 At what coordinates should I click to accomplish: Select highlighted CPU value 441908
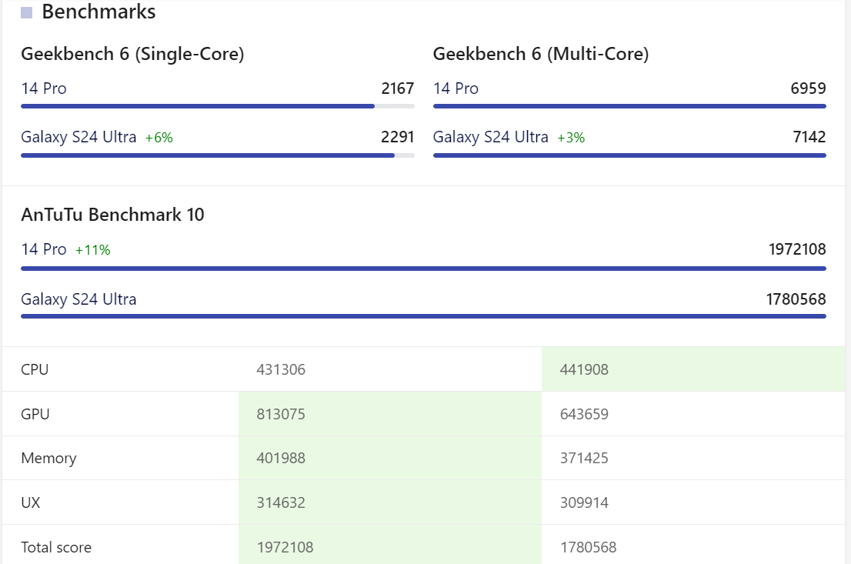[x=584, y=369]
